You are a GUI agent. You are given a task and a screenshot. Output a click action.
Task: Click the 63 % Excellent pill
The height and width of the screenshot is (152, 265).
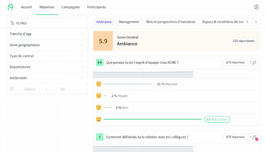tap(217, 119)
